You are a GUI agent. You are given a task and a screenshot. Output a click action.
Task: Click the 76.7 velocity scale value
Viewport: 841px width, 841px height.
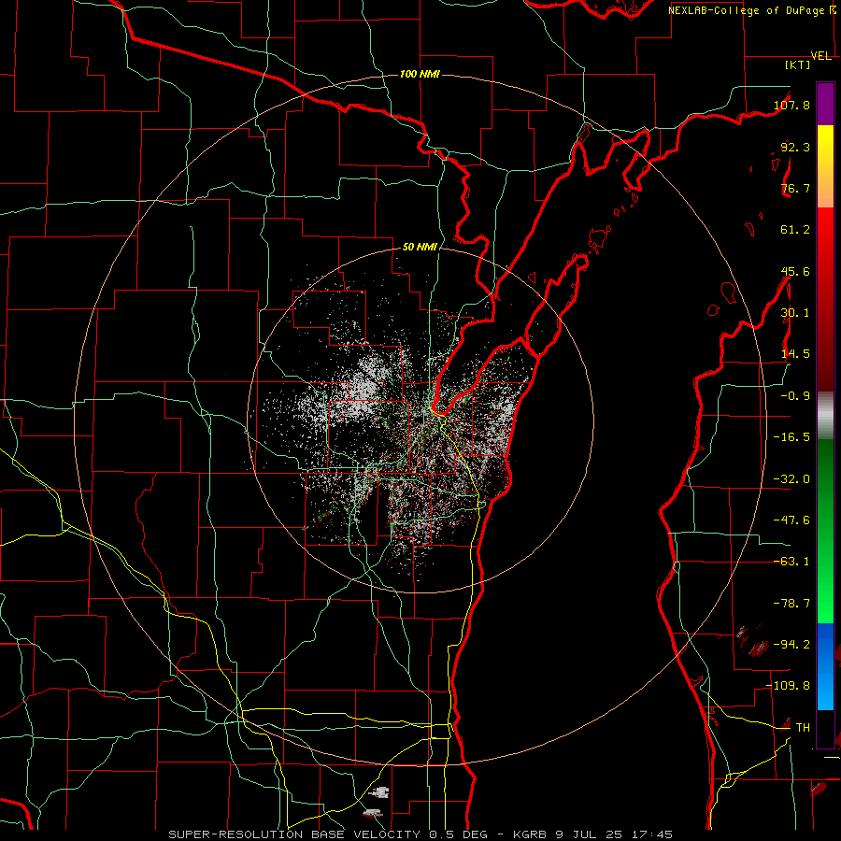[795, 188]
